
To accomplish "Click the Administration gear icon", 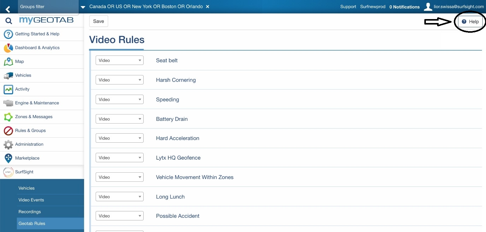I will [8, 144].
